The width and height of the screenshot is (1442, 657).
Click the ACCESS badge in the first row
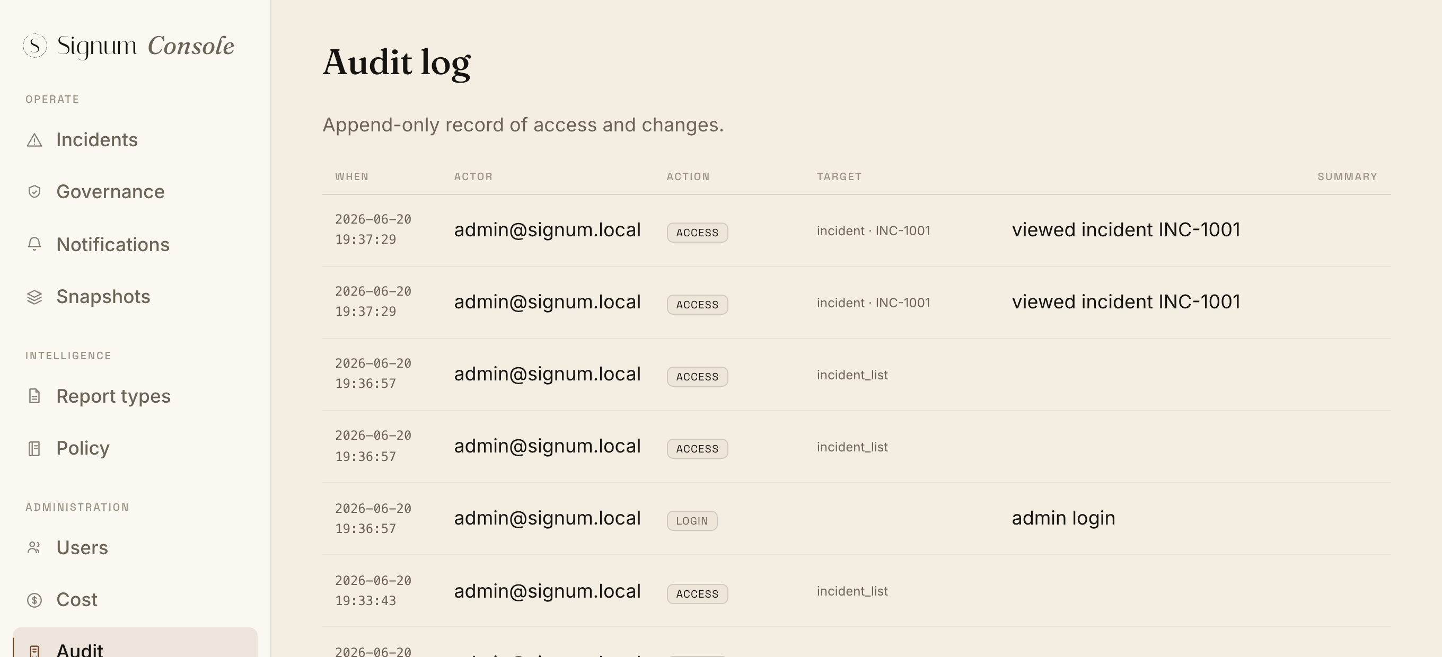pos(697,233)
